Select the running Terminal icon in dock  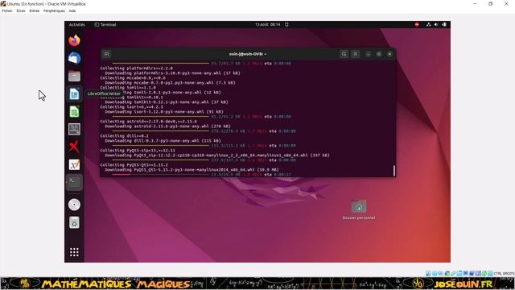point(74,182)
